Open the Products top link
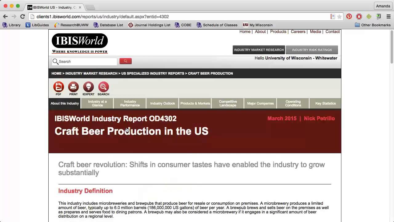Image resolution: width=394 pixels, height=222 pixels. click(278, 31)
